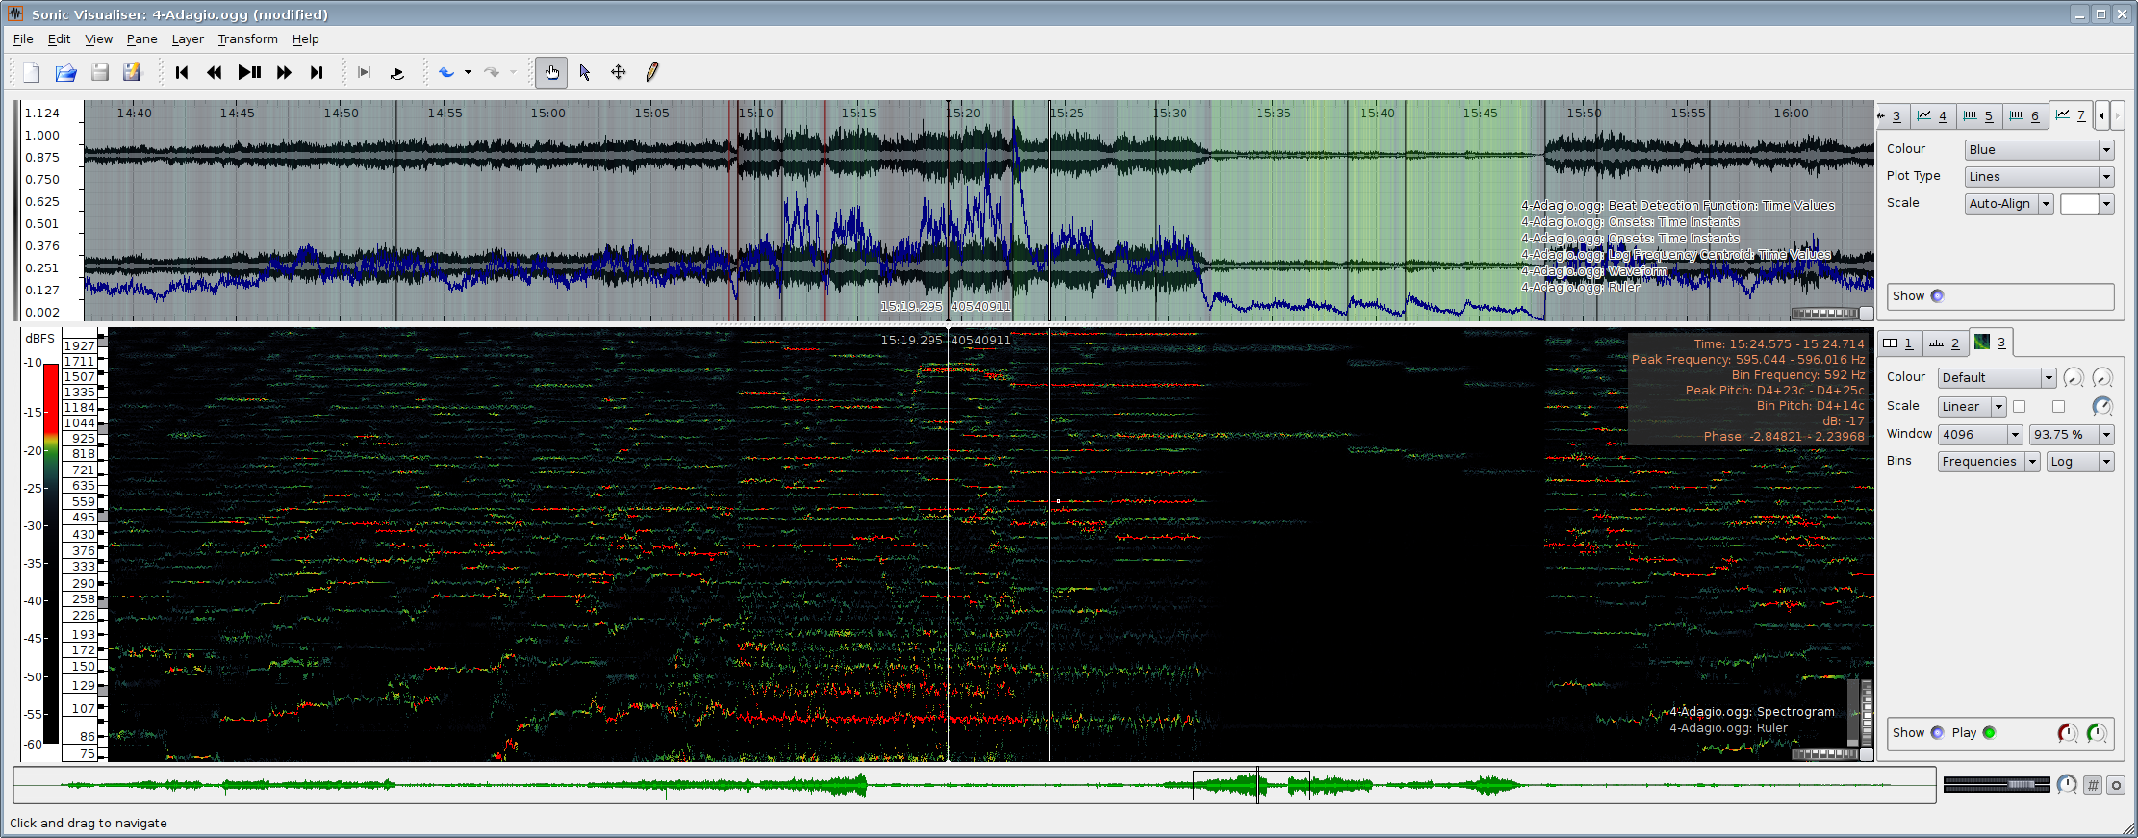Click the red playback level dial
The image size is (2138, 838).
pyautogui.click(x=2067, y=733)
